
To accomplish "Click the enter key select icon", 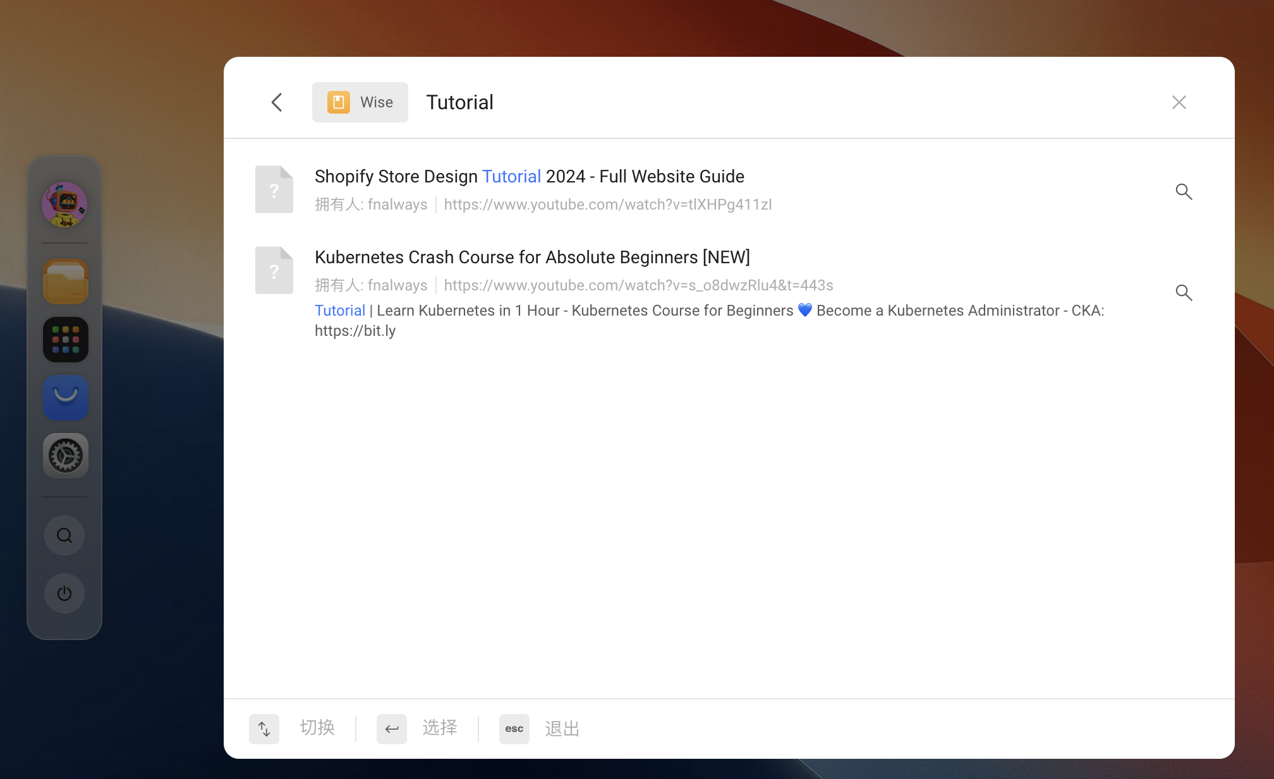I will [x=392, y=729].
